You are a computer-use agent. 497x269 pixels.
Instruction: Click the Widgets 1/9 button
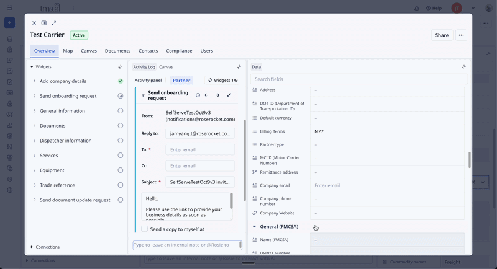222,81
